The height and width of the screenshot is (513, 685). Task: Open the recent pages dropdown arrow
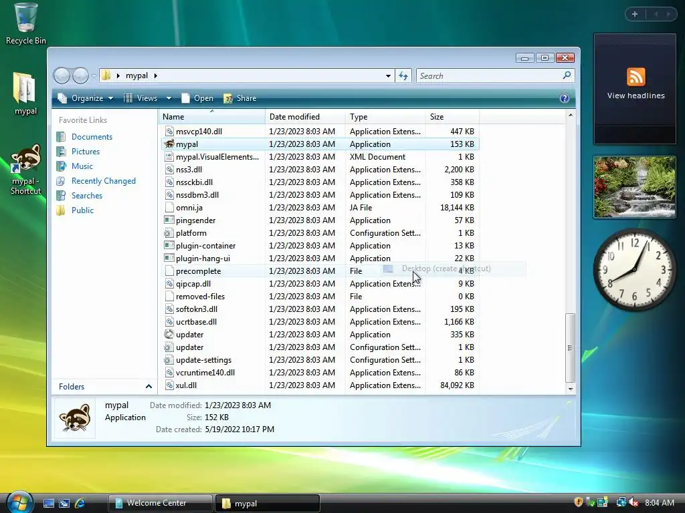94,76
